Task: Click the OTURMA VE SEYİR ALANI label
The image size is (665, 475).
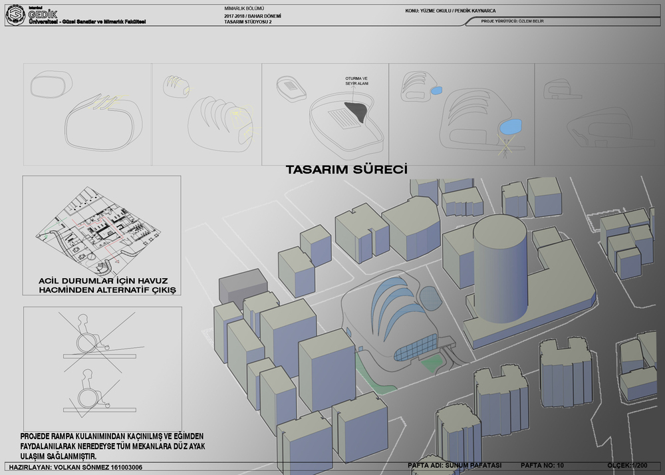Action: pyautogui.click(x=356, y=80)
